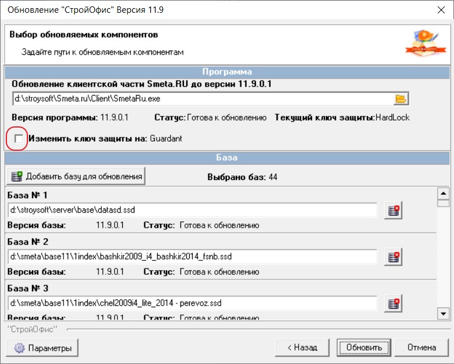Click База № 3 path field chel2009i4_lite
454x364 pixels.
click(x=193, y=303)
